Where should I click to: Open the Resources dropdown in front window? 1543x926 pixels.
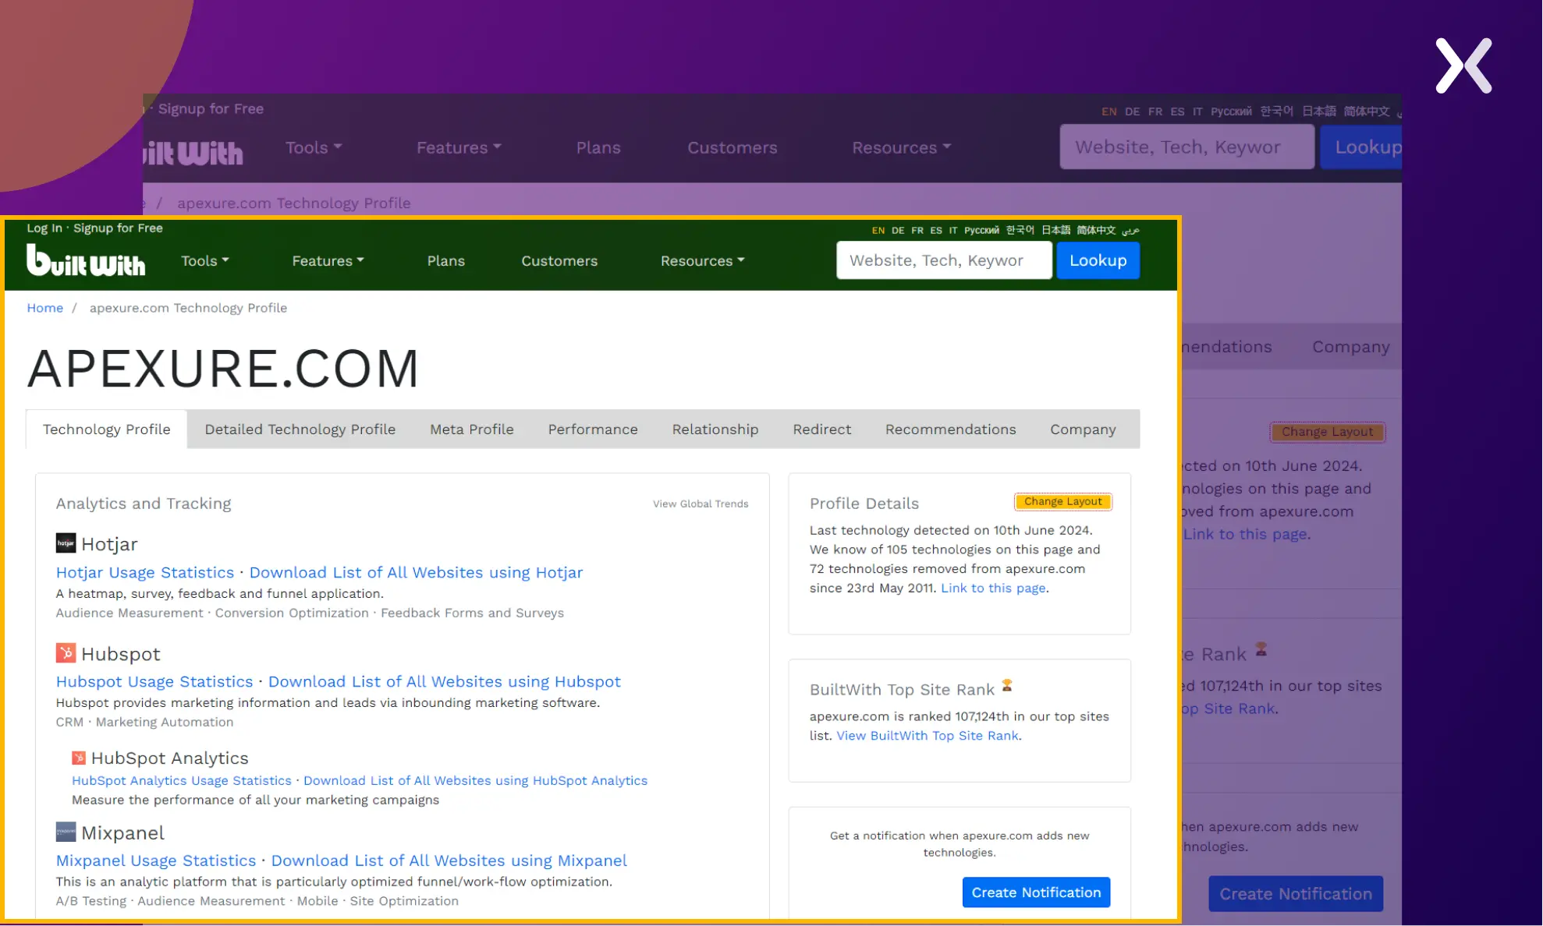click(703, 261)
